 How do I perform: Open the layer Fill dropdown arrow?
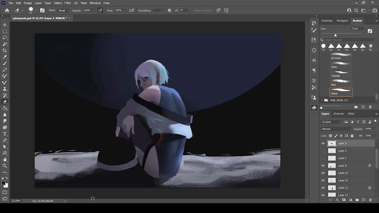click(374, 135)
